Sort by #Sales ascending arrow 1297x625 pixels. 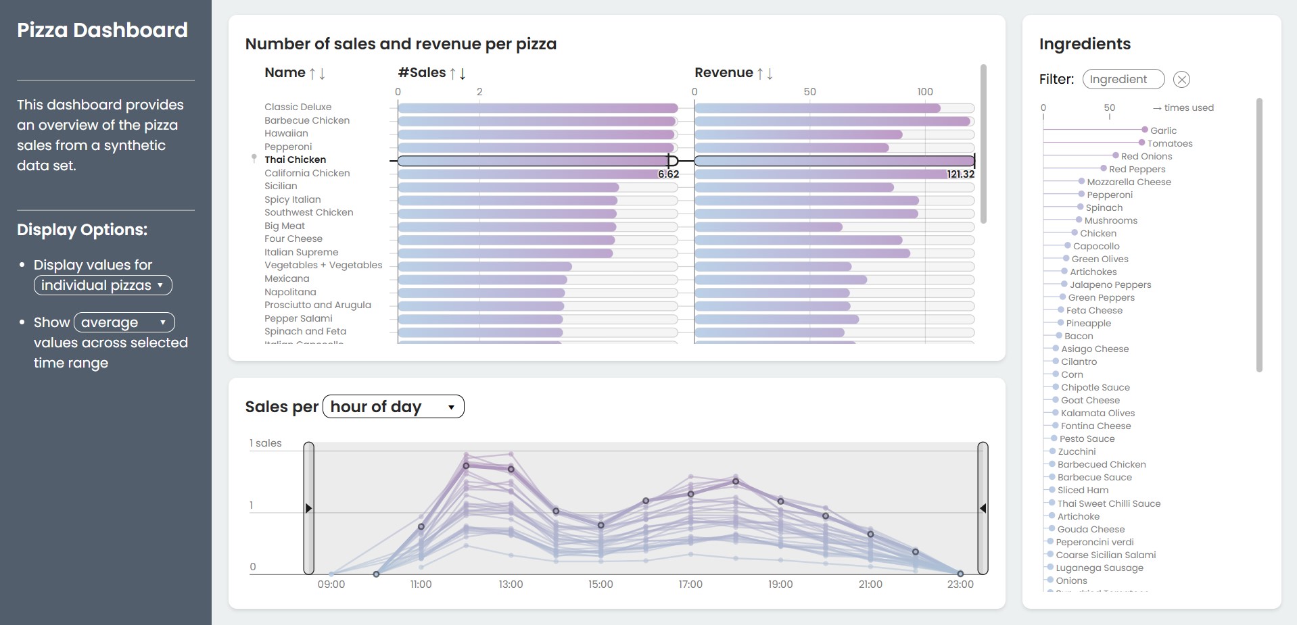click(x=453, y=73)
